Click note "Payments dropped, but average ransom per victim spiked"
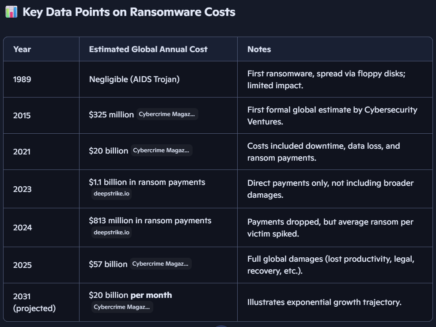The width and height of the screenshot is (436, 327). coord(330,228)
